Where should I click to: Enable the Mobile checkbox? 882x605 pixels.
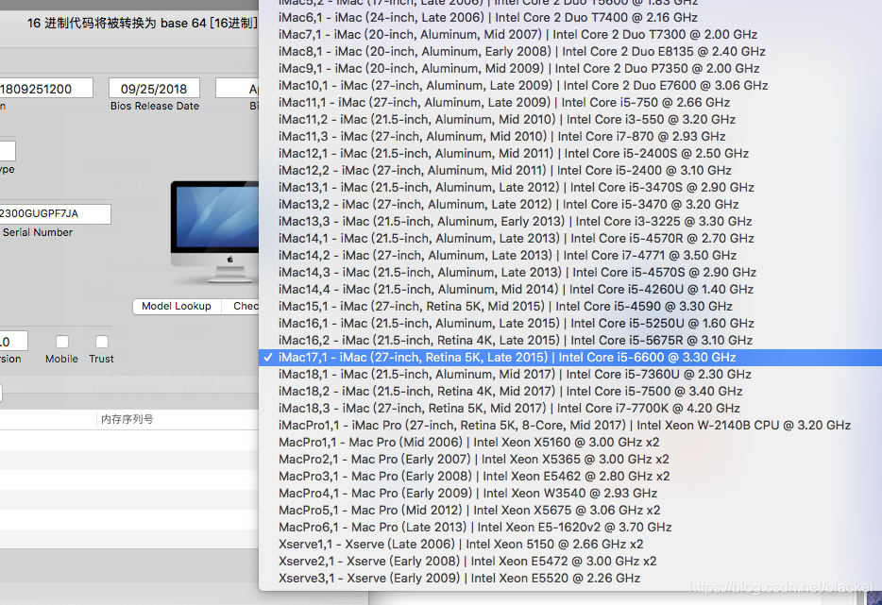(62, 342)
